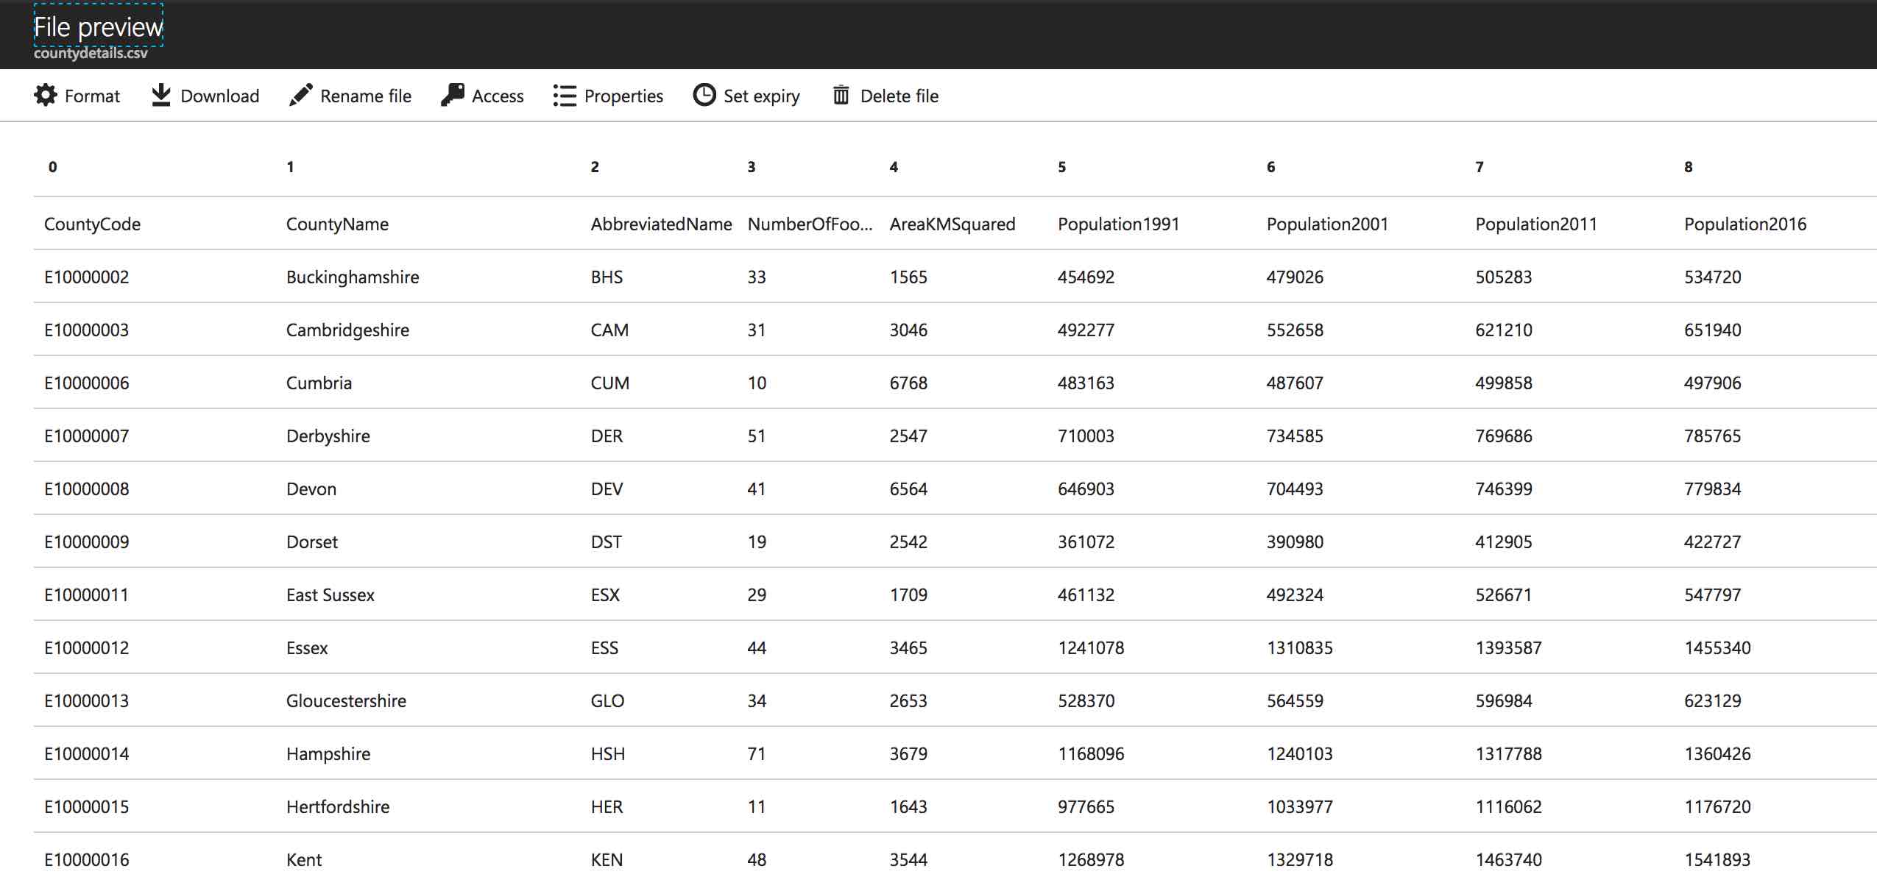Image resolution: width=1877 pixels, height=880 pixels.
Task: Click the Buckinghamshire cell
Action: pyautogui.click(x=353, y=277)
